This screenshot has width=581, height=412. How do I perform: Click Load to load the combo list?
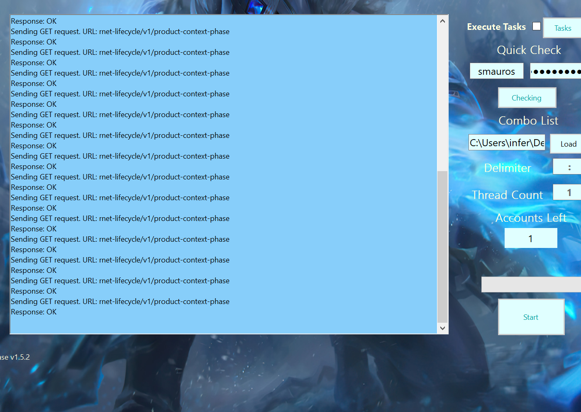[x=566, y=144]
